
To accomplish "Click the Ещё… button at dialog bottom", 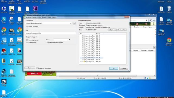I will [x=30, y=68].
